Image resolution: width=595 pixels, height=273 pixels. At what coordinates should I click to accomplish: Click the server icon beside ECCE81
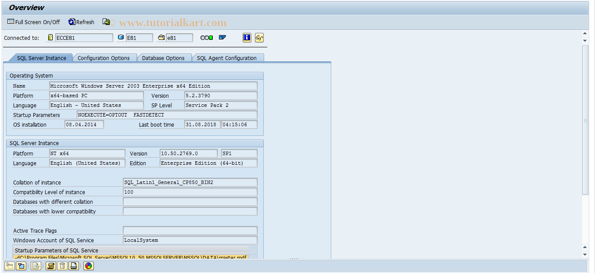coord(50,38)
